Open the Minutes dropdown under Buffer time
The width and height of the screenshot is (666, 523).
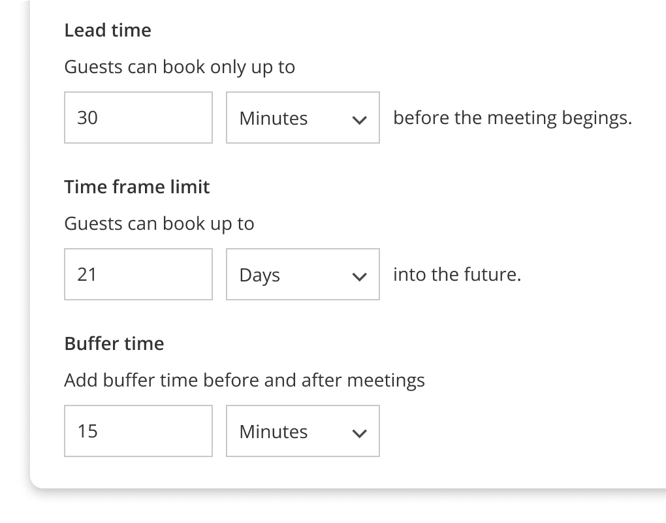click(302, 431)
